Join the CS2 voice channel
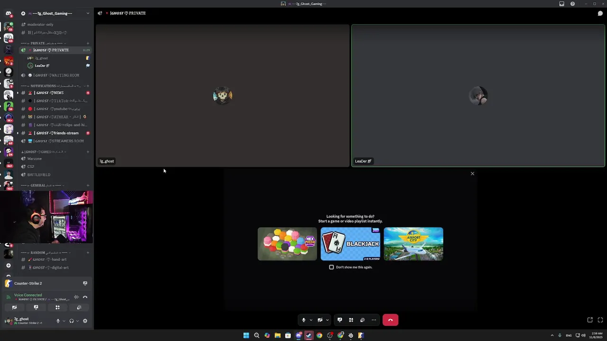Screen dimensions: 607x341 [x=55, y=167]
